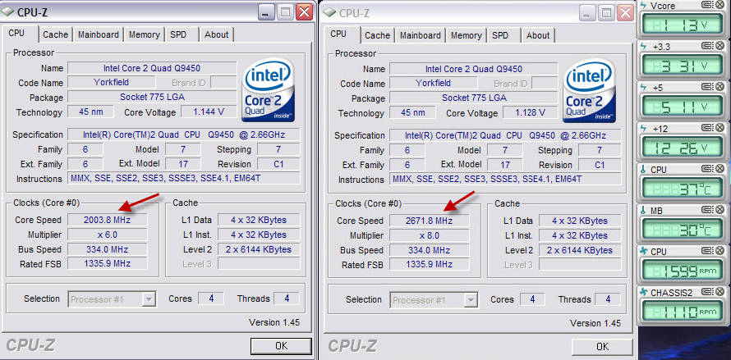Click the CPU-Z title icon in right window

point(329,12)
